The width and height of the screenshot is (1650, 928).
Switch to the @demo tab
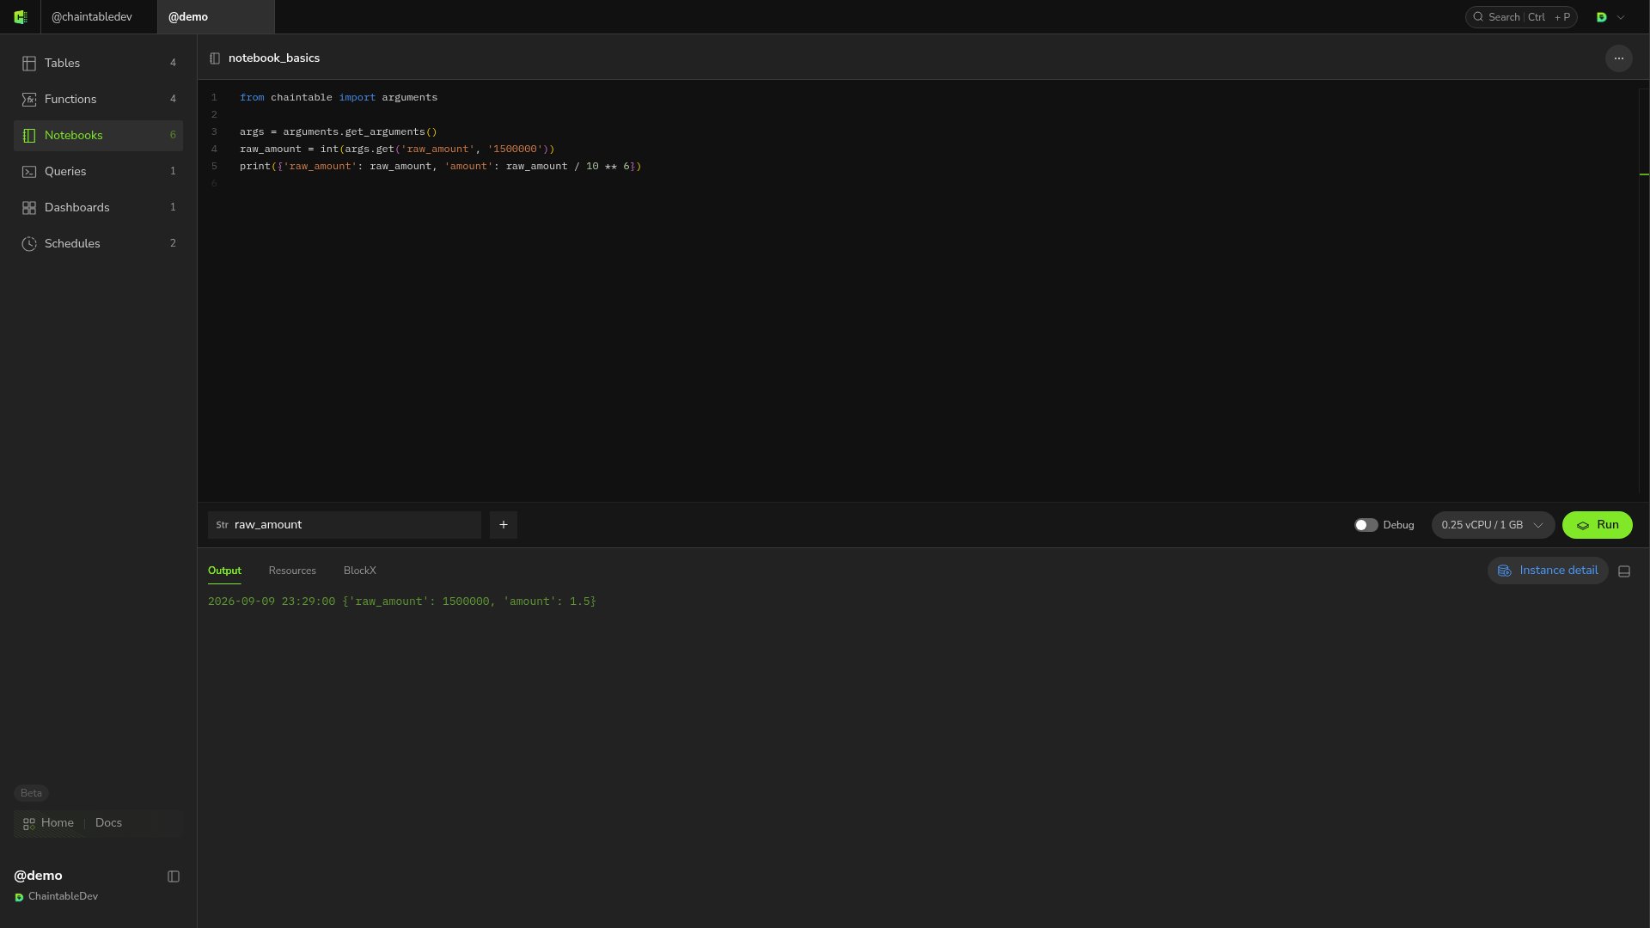point(216,17)
